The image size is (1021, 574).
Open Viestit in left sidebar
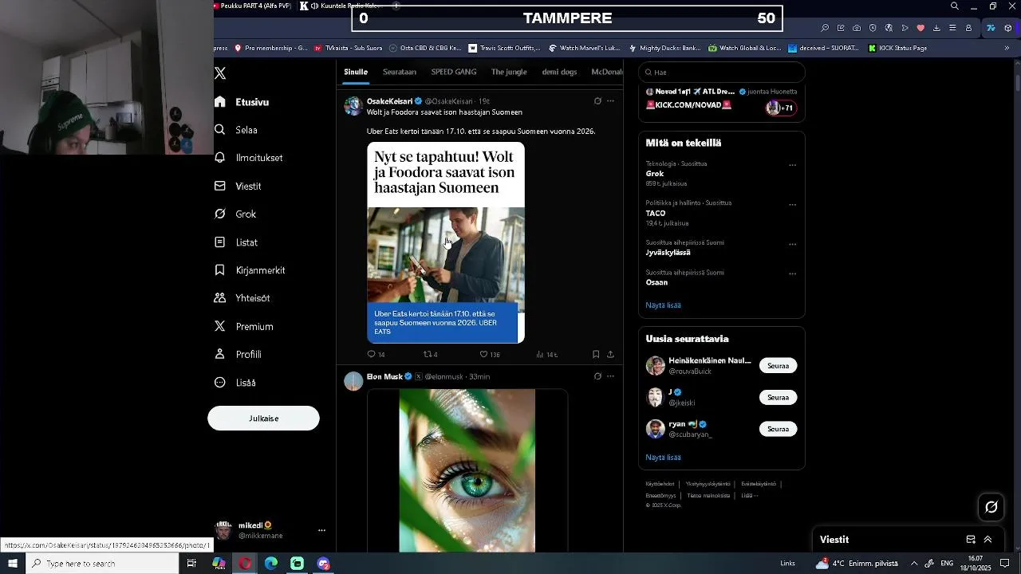click(x=238, y=186)
